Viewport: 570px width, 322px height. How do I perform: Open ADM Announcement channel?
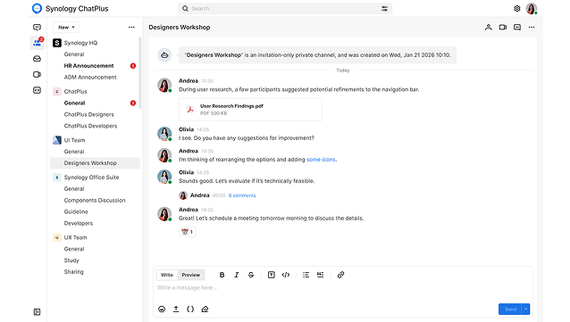coord(90,78)
